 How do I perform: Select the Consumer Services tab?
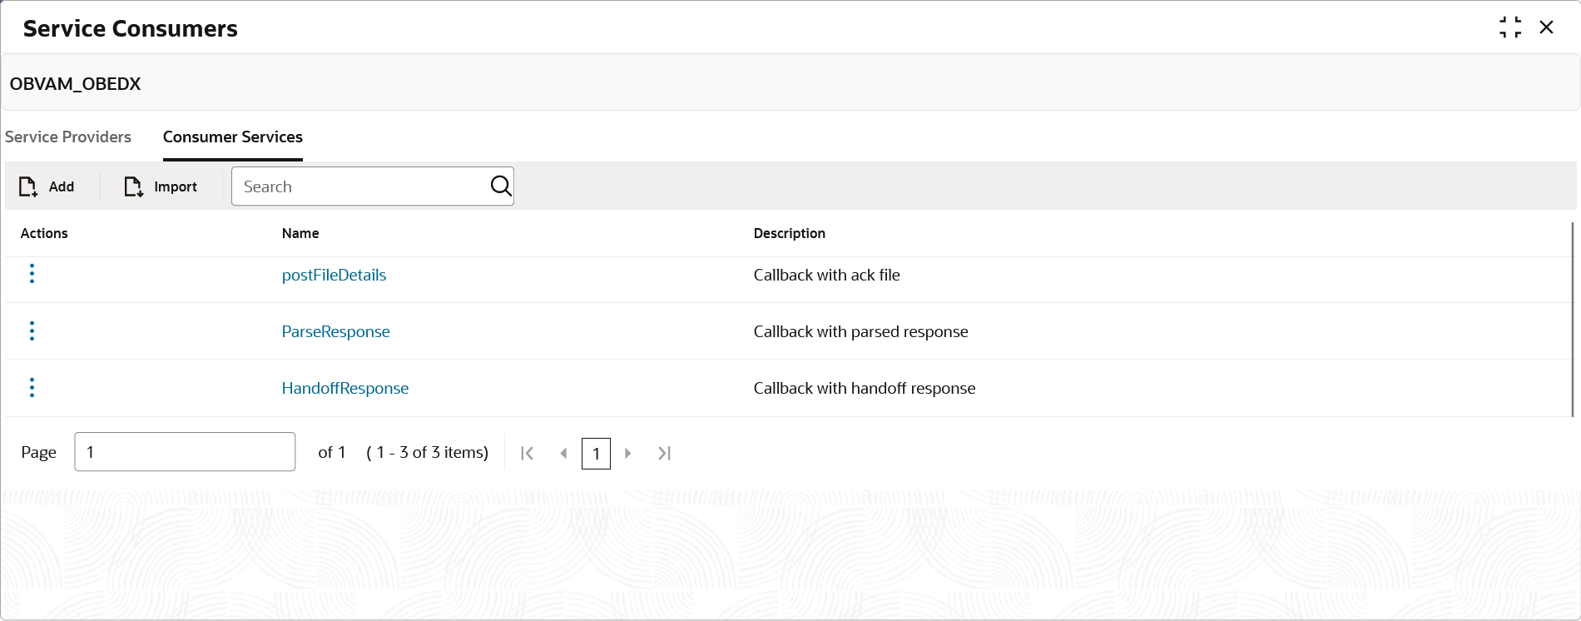tap(233, 137)
